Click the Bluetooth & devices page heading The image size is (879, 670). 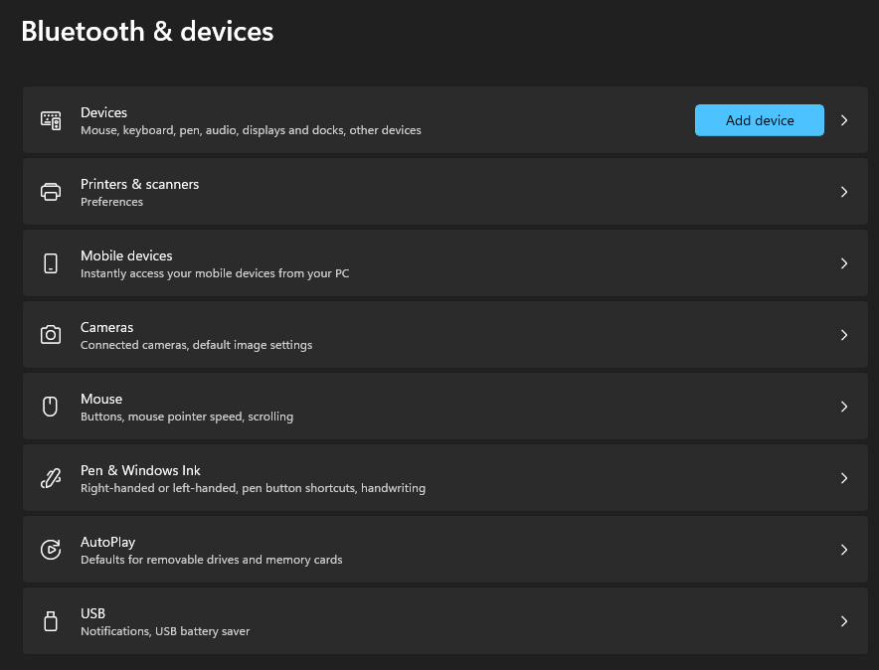coord(147,32)
